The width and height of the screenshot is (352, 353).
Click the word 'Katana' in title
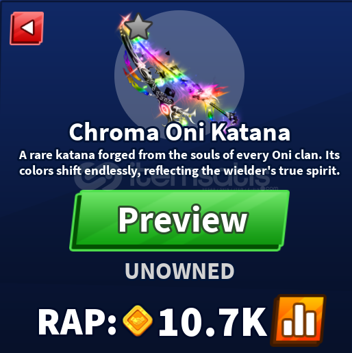[251, 132]
